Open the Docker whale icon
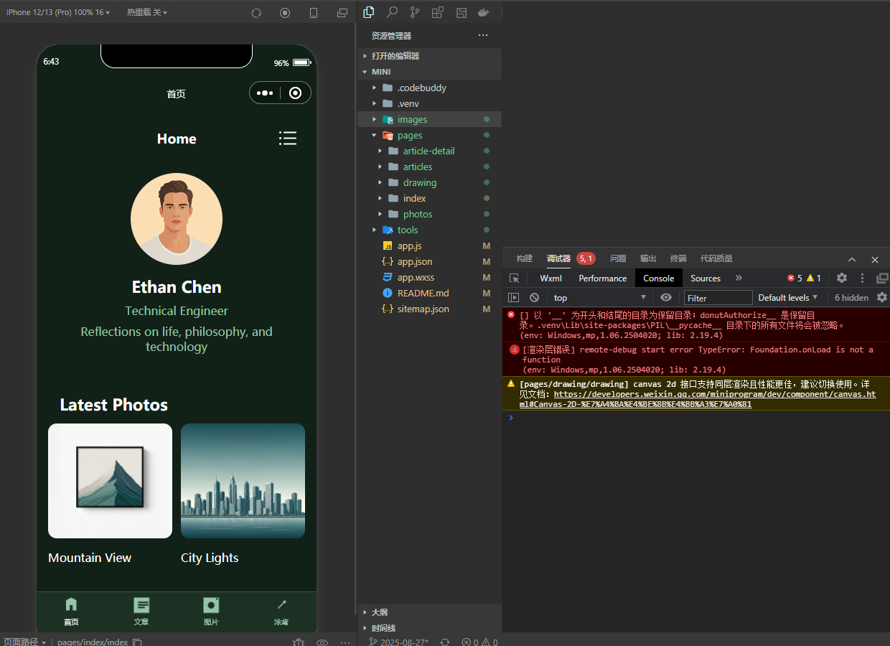The image size is (890, 646). [484, 12]
